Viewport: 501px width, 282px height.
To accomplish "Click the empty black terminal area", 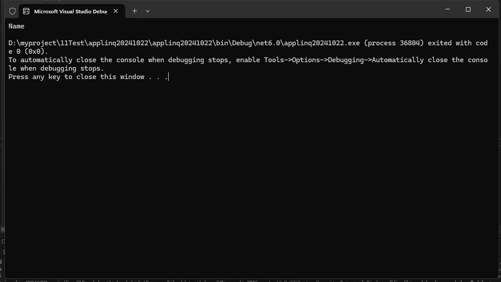I will tap(249, 178).
